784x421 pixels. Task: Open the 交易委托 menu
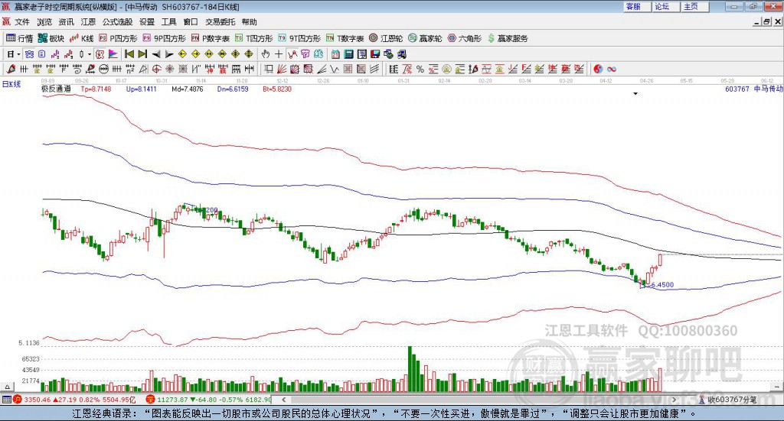pos(220,22)
